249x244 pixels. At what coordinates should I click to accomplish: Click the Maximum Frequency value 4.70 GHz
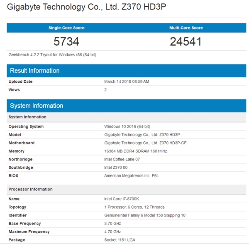pos(112,232)
